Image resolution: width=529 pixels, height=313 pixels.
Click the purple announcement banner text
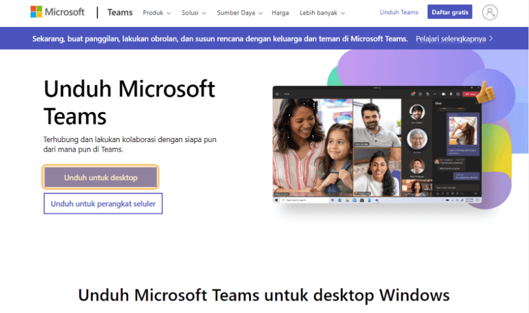point(220,39)
